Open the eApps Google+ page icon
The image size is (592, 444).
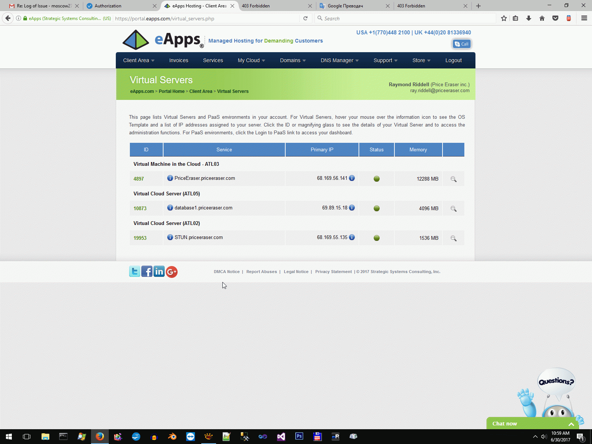172,272
